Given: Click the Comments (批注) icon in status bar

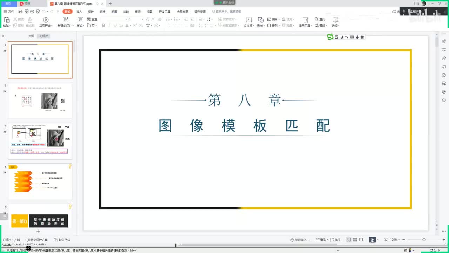Looking at the screenshot, I should coord(332,240).
